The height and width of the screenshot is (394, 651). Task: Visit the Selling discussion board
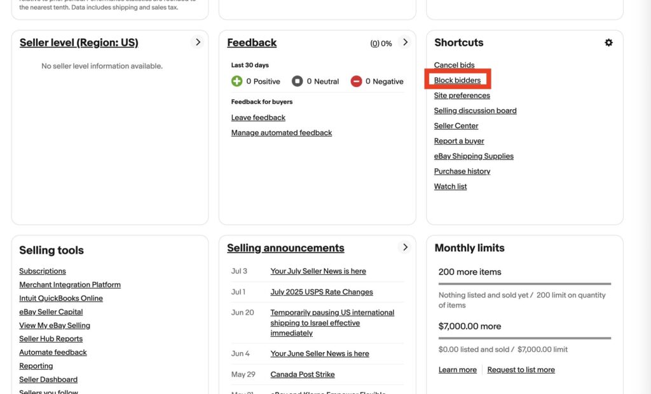[476, 110]
